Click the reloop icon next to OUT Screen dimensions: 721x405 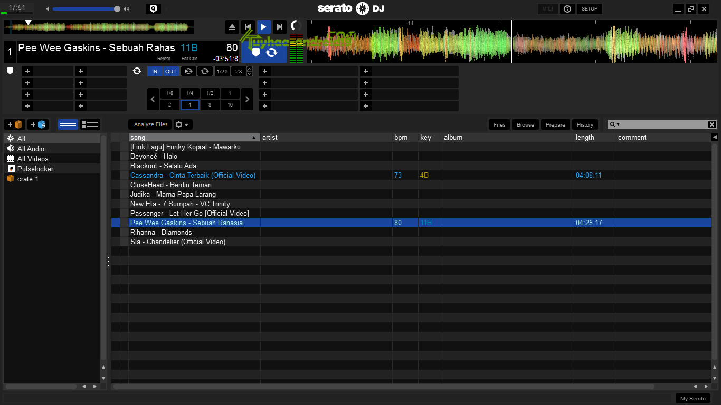coord(188,71)
